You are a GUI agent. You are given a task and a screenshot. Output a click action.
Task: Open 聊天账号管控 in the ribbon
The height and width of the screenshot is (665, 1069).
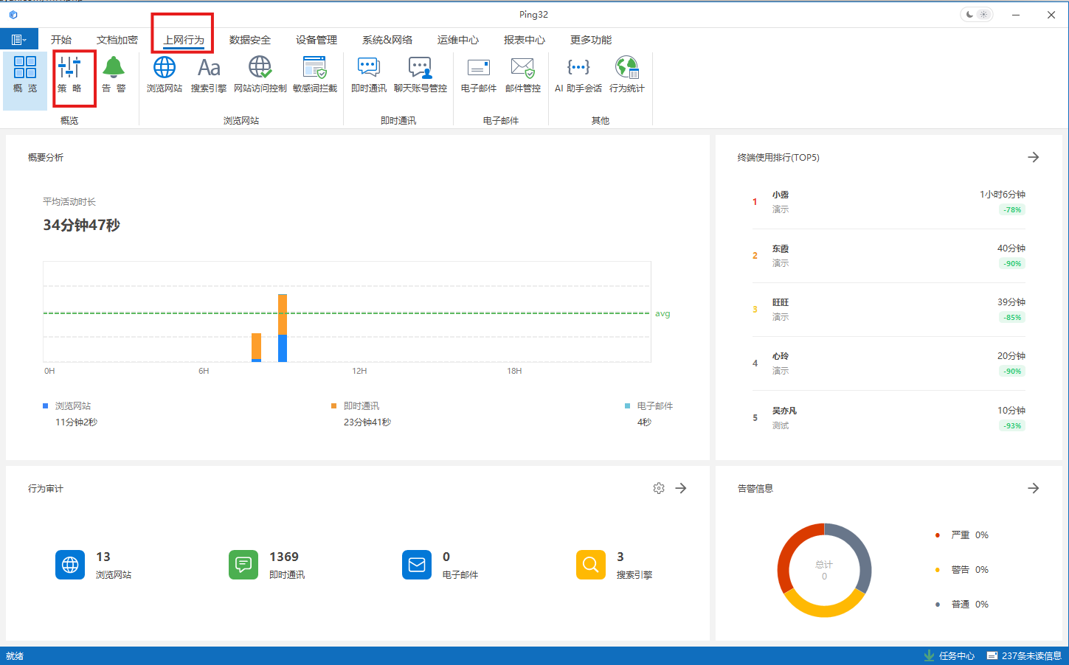pyautogui.click(x=420, y=74)
